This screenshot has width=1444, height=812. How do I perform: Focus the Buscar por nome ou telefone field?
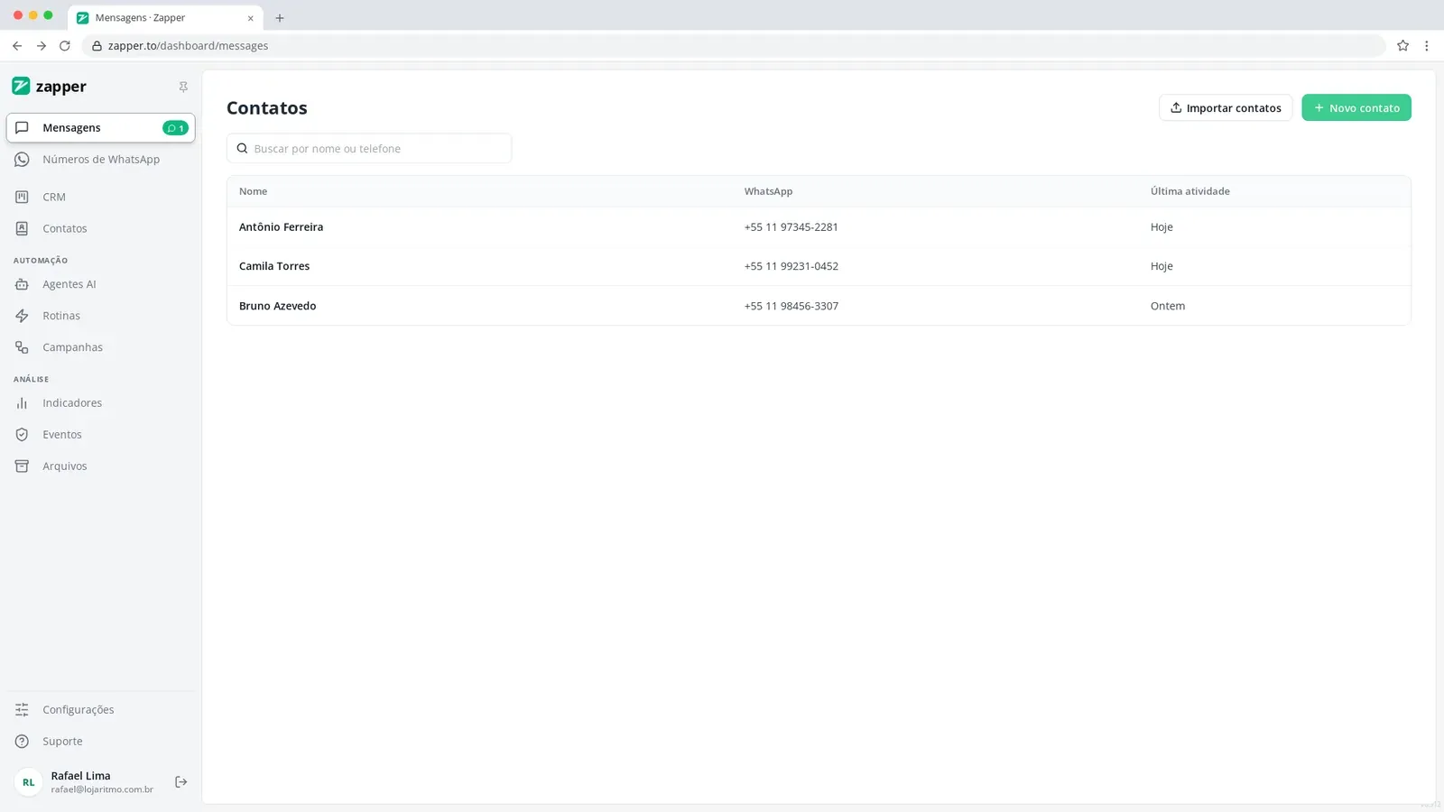tap(369, 149)
